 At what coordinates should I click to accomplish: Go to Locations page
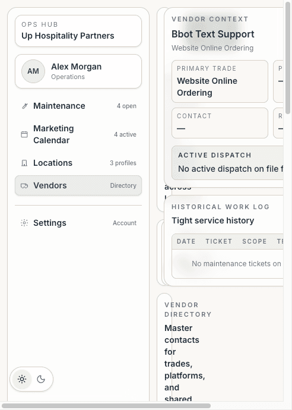click(x=78, y=163)
